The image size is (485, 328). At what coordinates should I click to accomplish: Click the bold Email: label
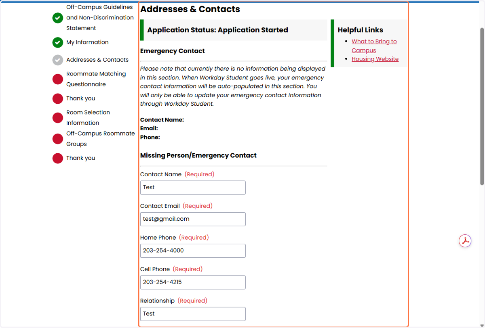coord(149,128)
